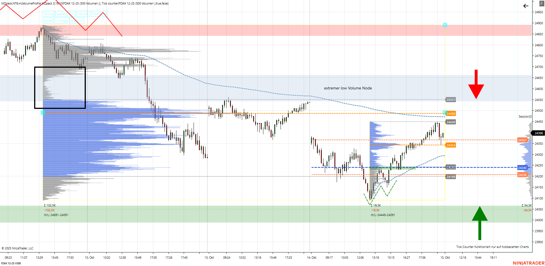Screen dimensions: 545x266
Task: Click the back arrow icon at top right
Action: point(526,6)
